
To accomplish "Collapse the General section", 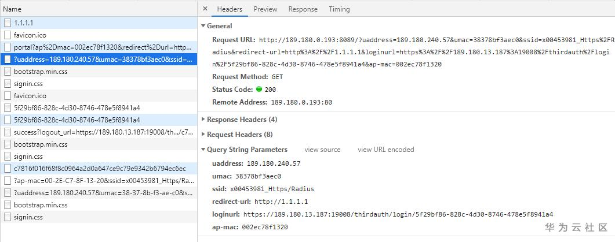I will [x=203, y=26].
